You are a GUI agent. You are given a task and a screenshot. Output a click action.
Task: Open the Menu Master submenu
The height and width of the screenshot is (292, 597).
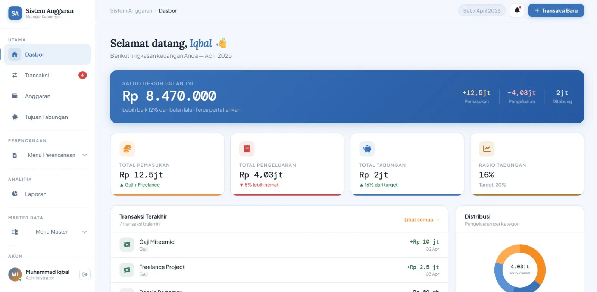tap(47, 232)
